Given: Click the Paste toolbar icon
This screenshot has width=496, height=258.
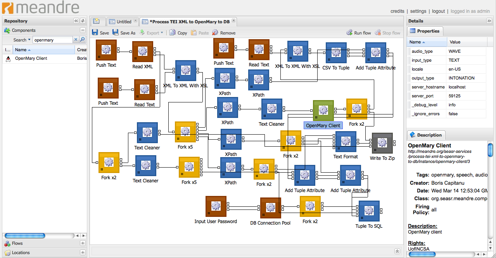Looking at the screenshot, I should [x=194, y=33].
